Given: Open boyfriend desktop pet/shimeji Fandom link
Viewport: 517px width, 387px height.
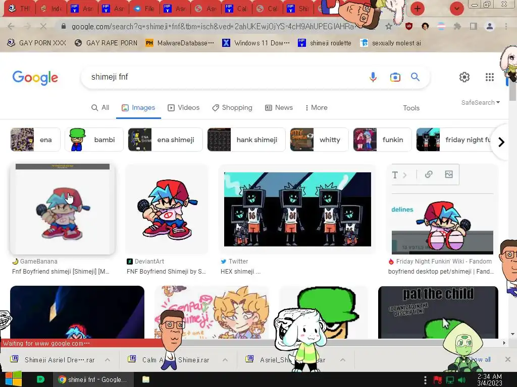Looking at the screenshot, I should point(441,272).
